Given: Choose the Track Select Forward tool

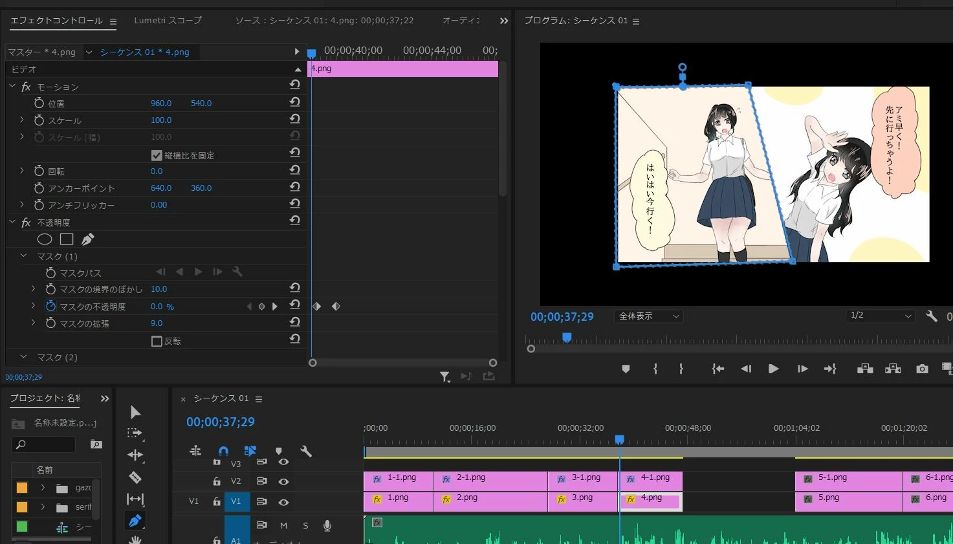Looking at the screenshot, I should [x=135, y=433].
